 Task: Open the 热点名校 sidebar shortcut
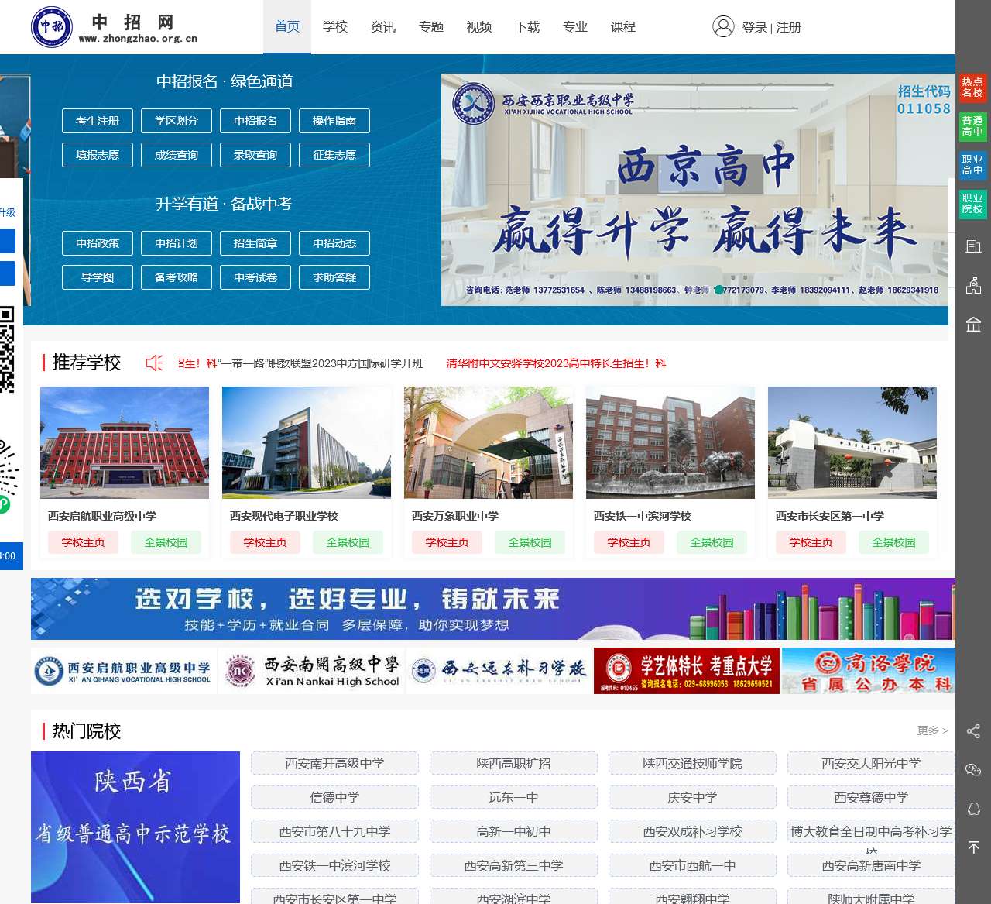point(972,88)
